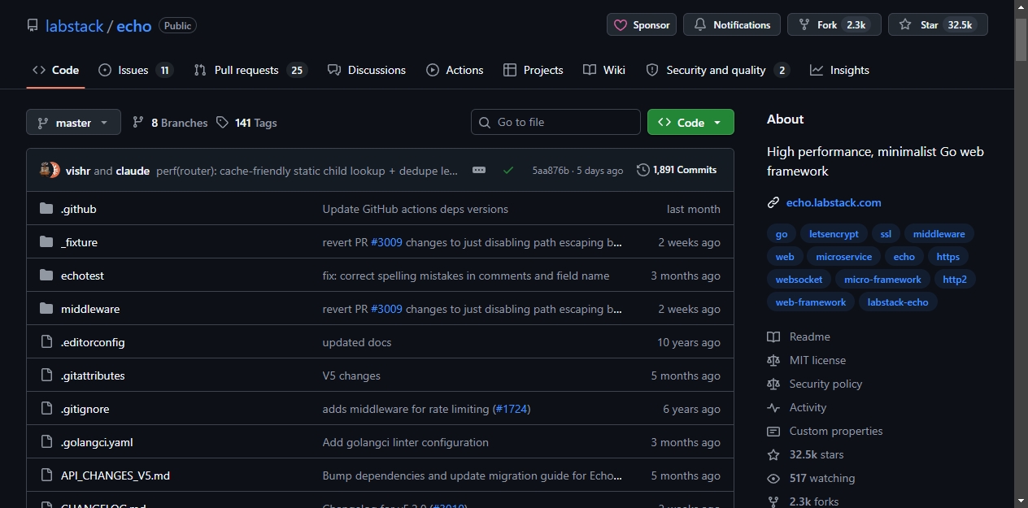Click the .gitignore file icon

click(x=46, y=409)
